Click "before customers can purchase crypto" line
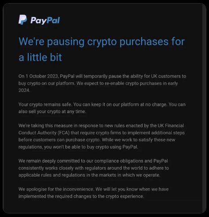This screenshot has width=209, height=217. coord(59,140)
